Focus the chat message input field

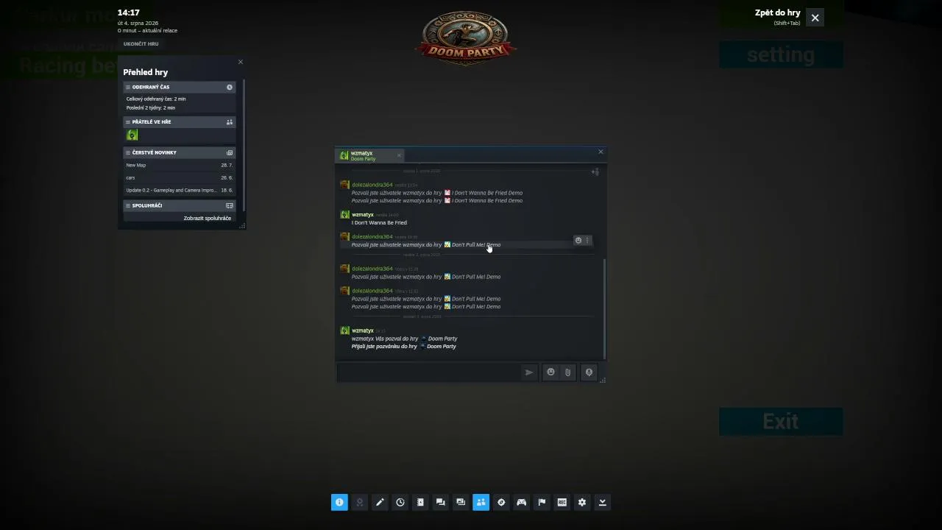point(428,372)
